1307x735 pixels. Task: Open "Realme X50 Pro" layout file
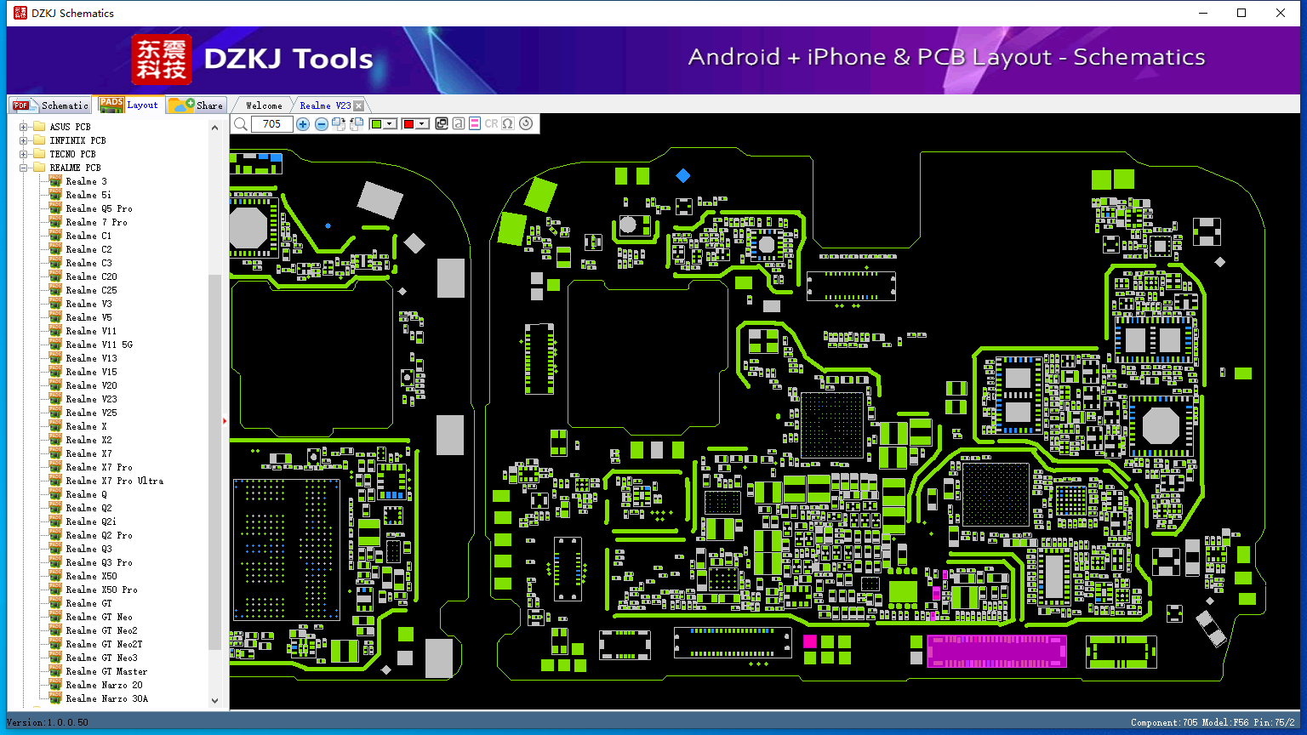coord(101,590)
